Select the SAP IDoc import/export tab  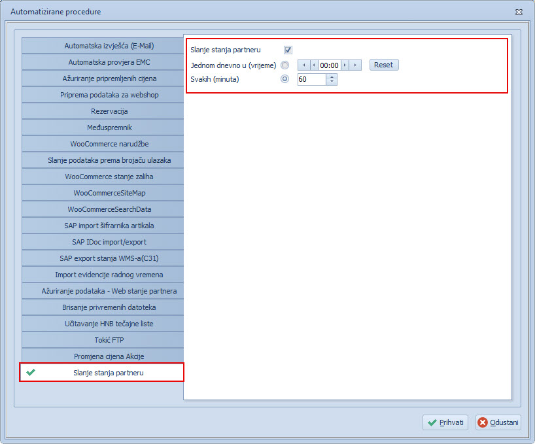pyautogui.click(x=103, y=242)
